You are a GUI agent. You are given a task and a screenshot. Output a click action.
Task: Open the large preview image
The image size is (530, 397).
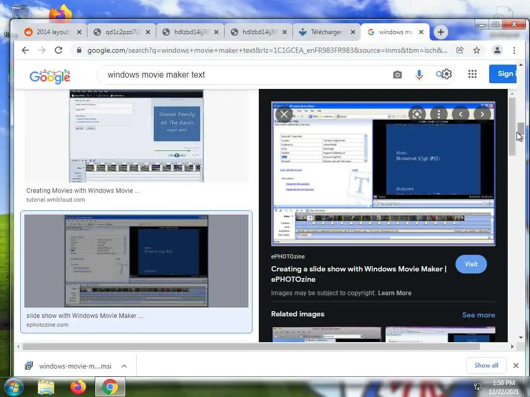(383, 174)
